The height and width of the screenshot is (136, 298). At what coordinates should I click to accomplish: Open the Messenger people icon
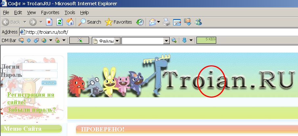coord(198,22)
